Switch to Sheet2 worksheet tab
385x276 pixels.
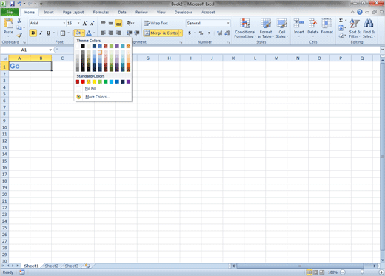[x=52, y=266]
